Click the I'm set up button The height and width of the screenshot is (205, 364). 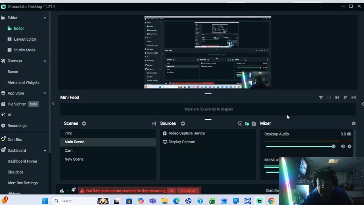[188, 191]
